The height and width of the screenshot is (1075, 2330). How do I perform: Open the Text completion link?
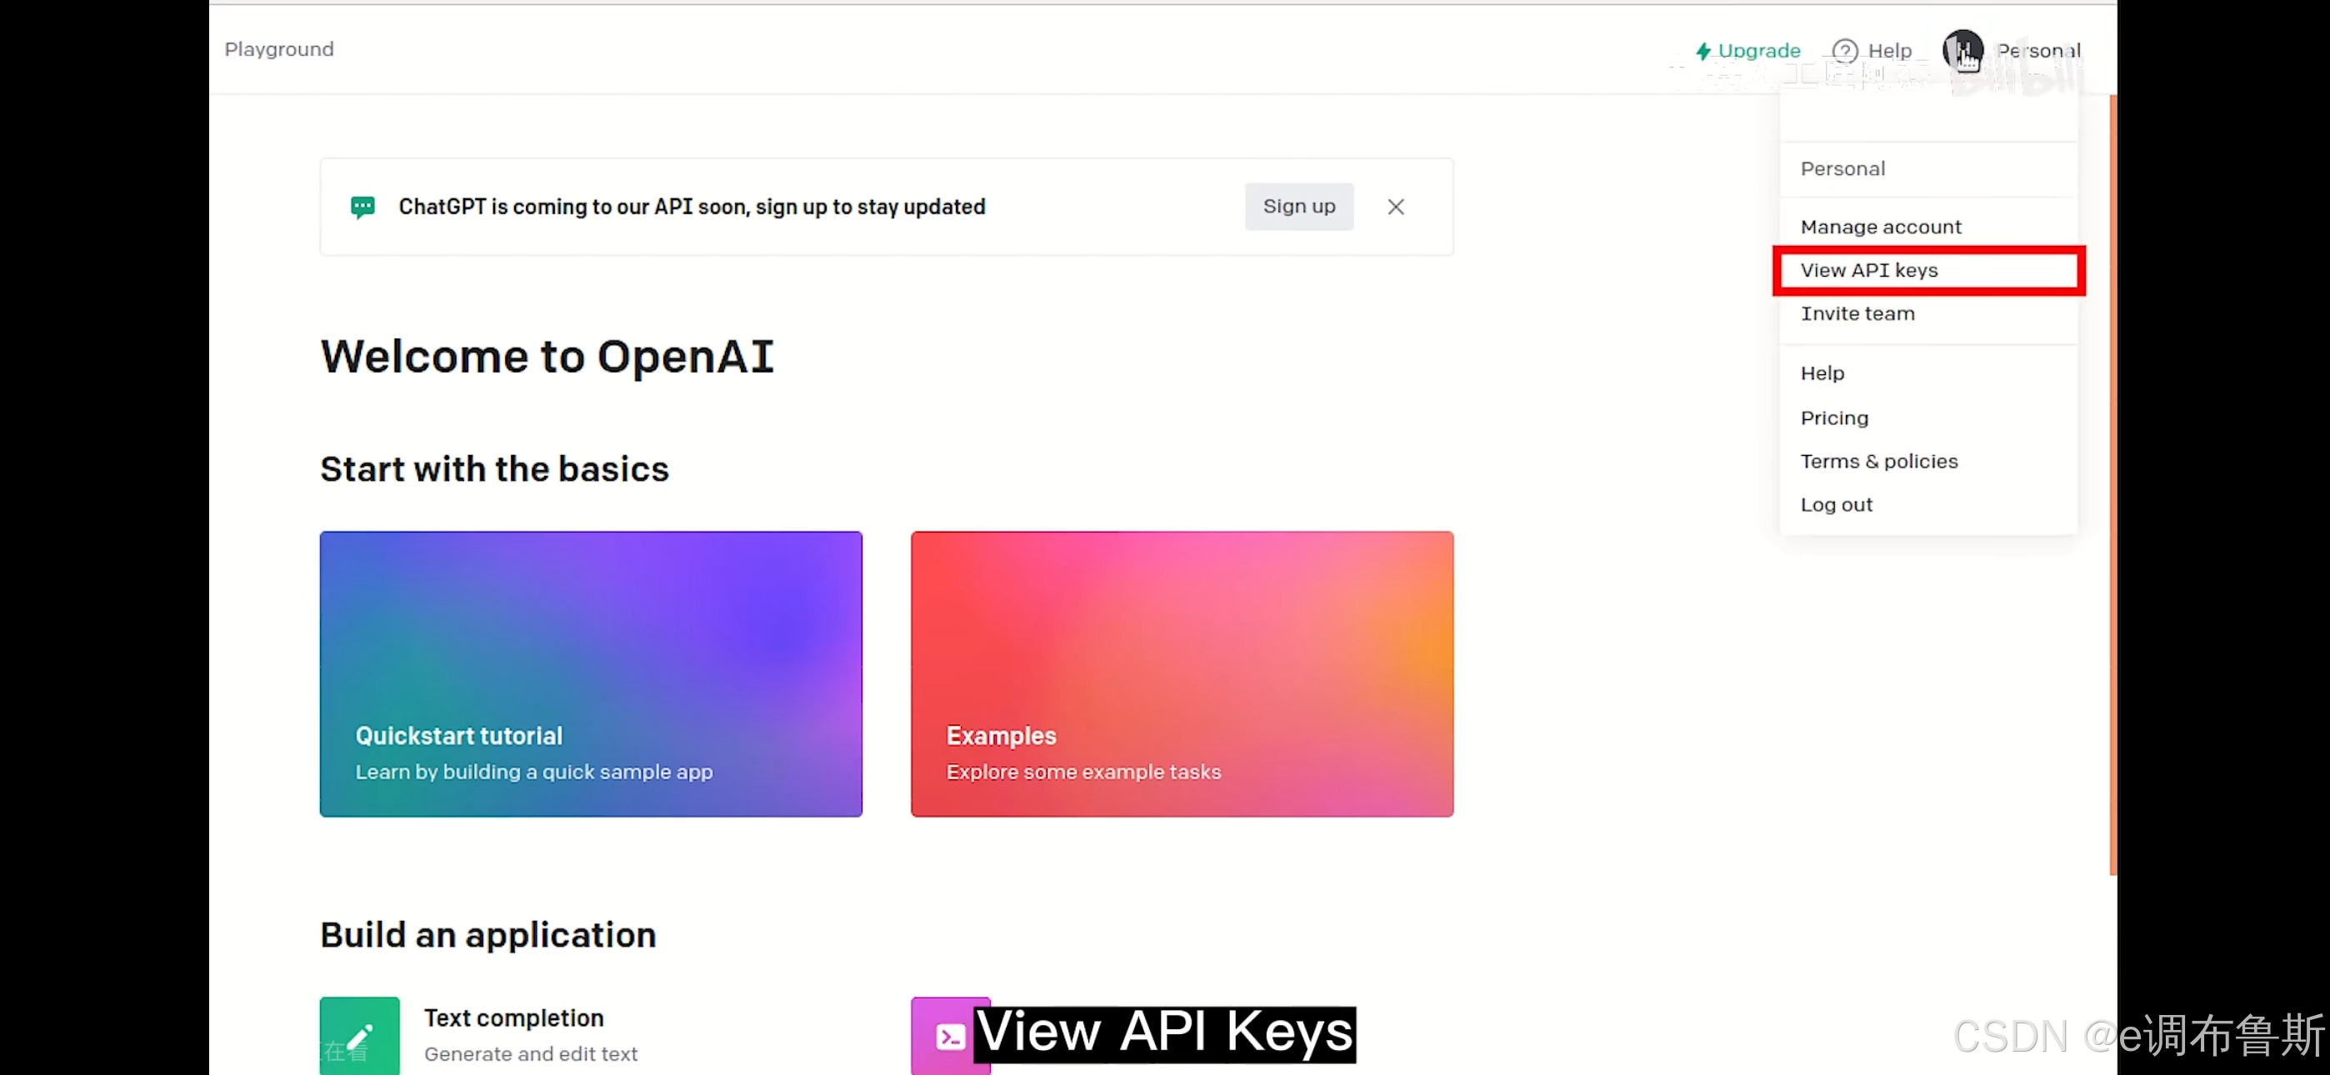(x=514, y=1017)
